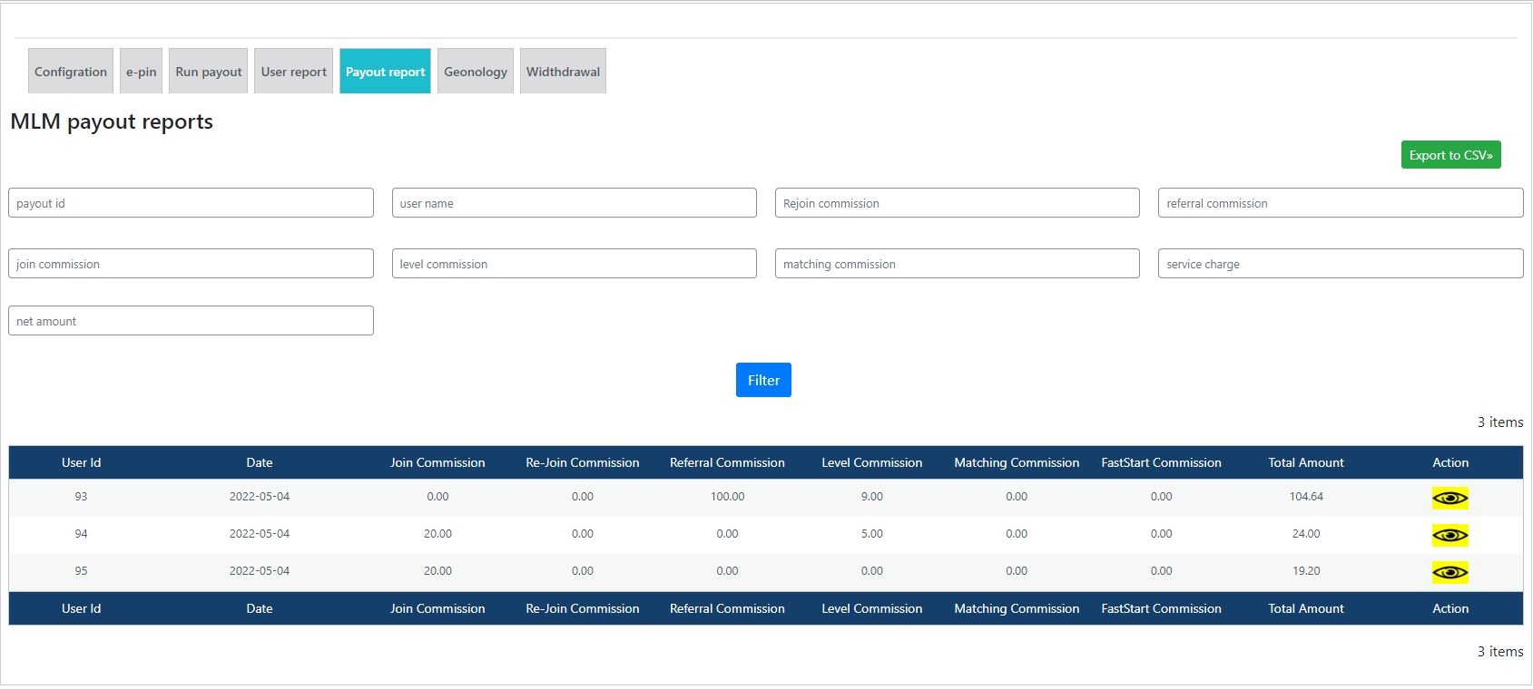The width and height of the screenshot is (1533, 689).
Task: Open the Geonology tab
Action: tap(475, 72)
